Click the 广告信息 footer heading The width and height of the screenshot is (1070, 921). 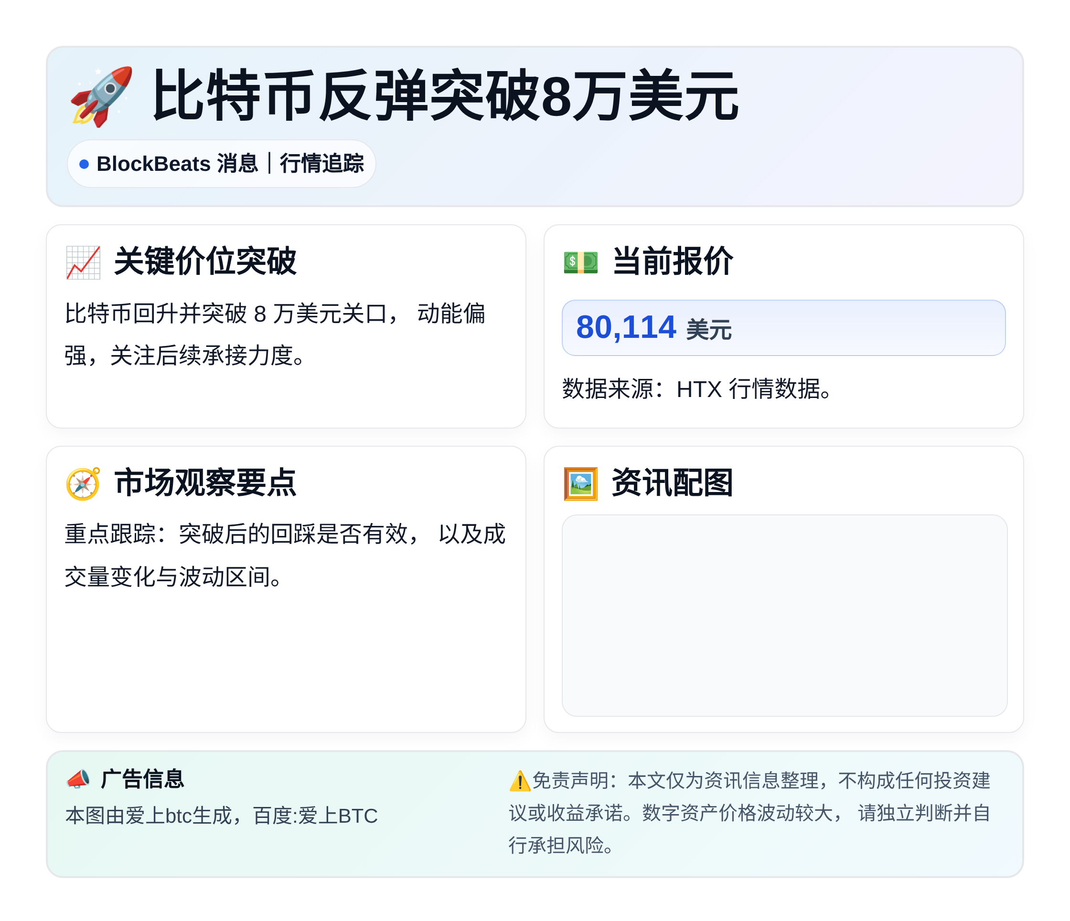(x=142, y=779)
